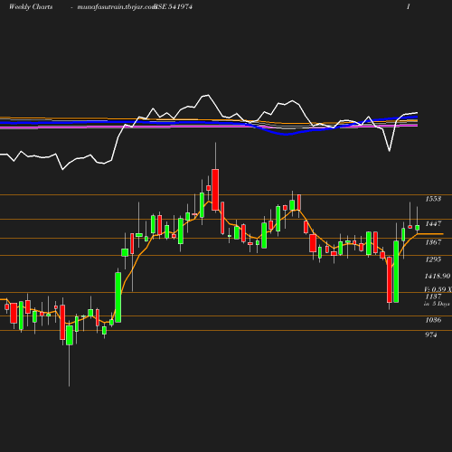This screenshot has height=452, width=452.
Task: Click the 'Weekly Charts' title text
Action: 31,7
